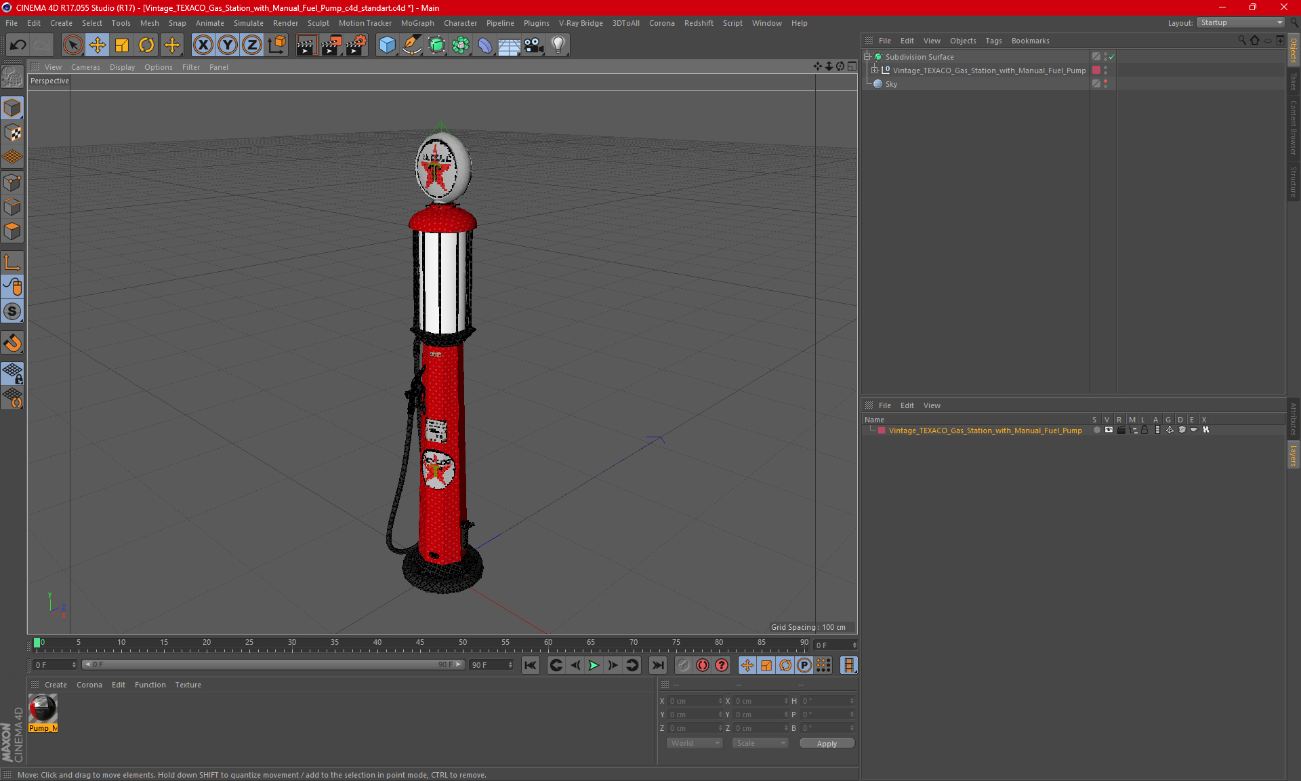Toggle Z axis lock
The height and width of the screenshot is (781, 1301).
pos(252,45)
